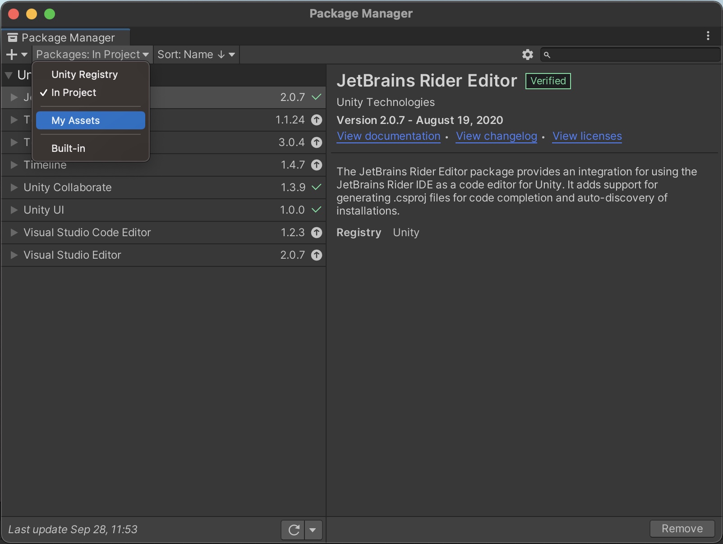Select the Visual Studio Code Editor package
723x544 pixels.
163,233
